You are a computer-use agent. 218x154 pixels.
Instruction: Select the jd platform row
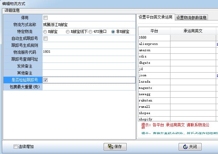tap(154, 69)
